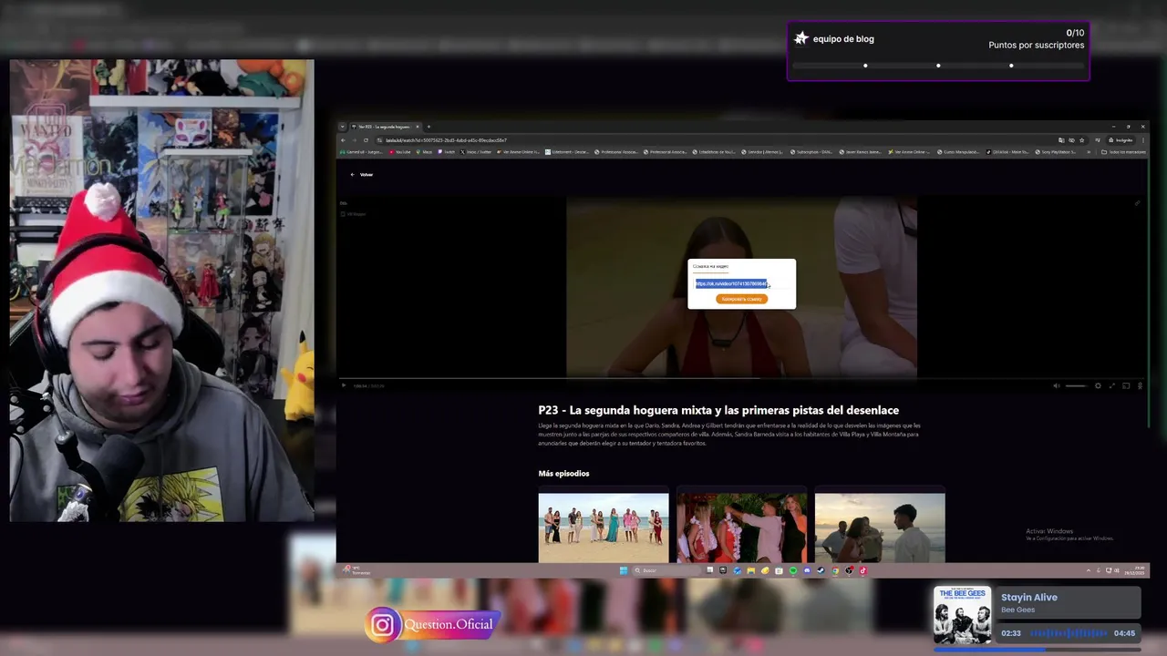This screenshot has width=1167, height=656.
Task: Click the video progress bar
Action: coord(741,378)
